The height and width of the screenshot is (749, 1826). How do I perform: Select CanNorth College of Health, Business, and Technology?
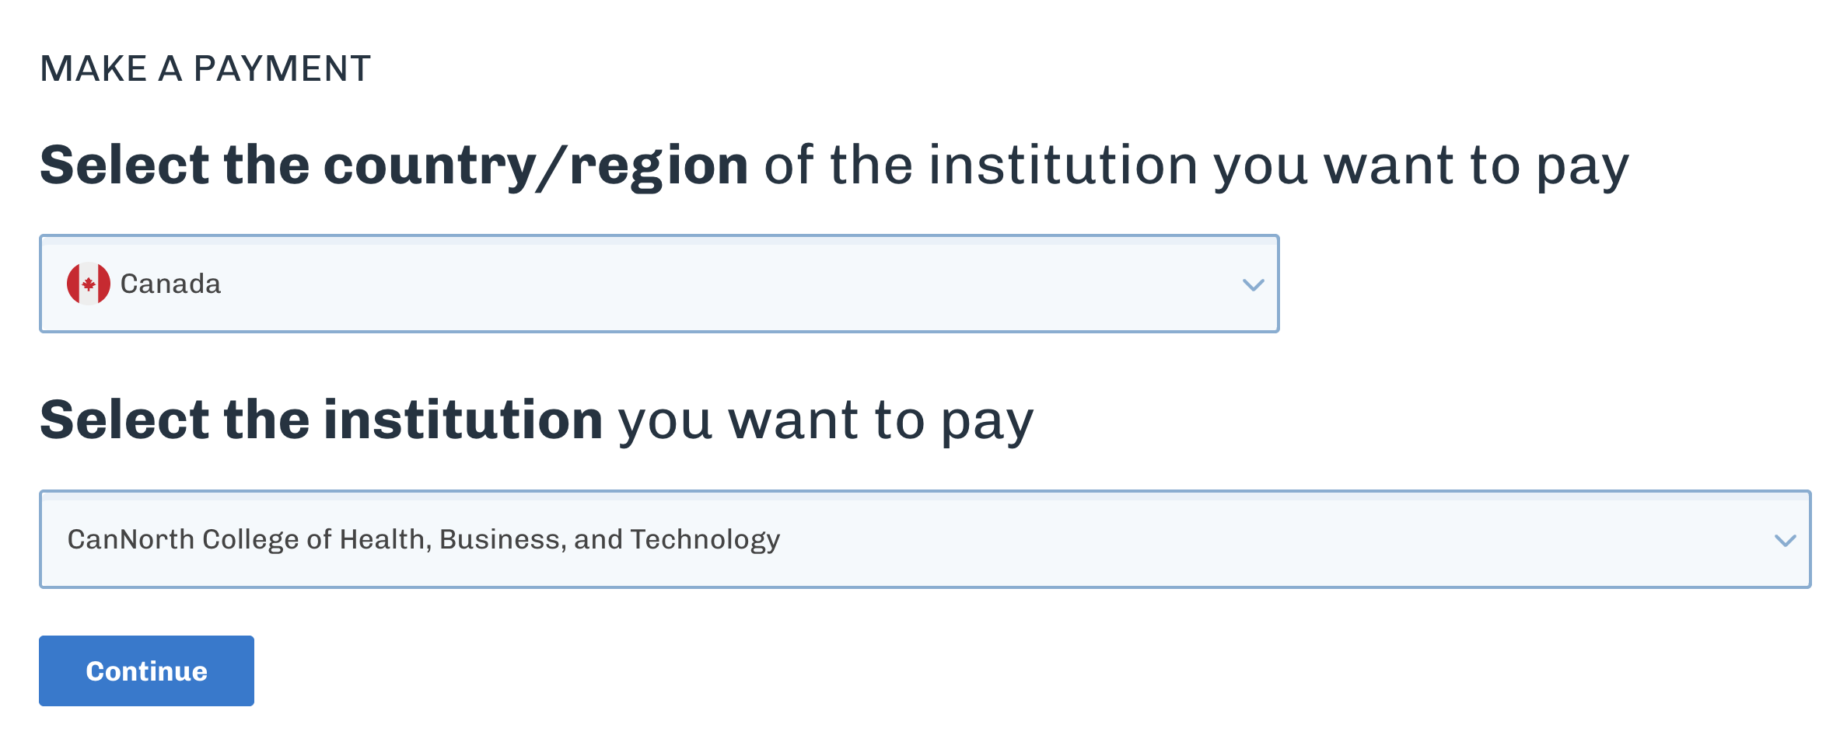pyautogui.click(x=425, y=538)
